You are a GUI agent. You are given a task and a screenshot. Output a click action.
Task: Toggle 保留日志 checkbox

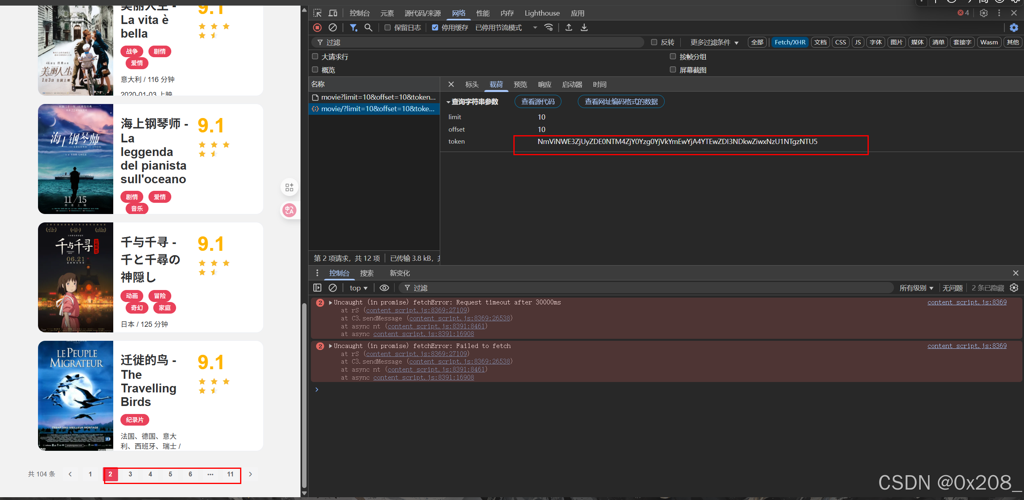click(387, 28)
